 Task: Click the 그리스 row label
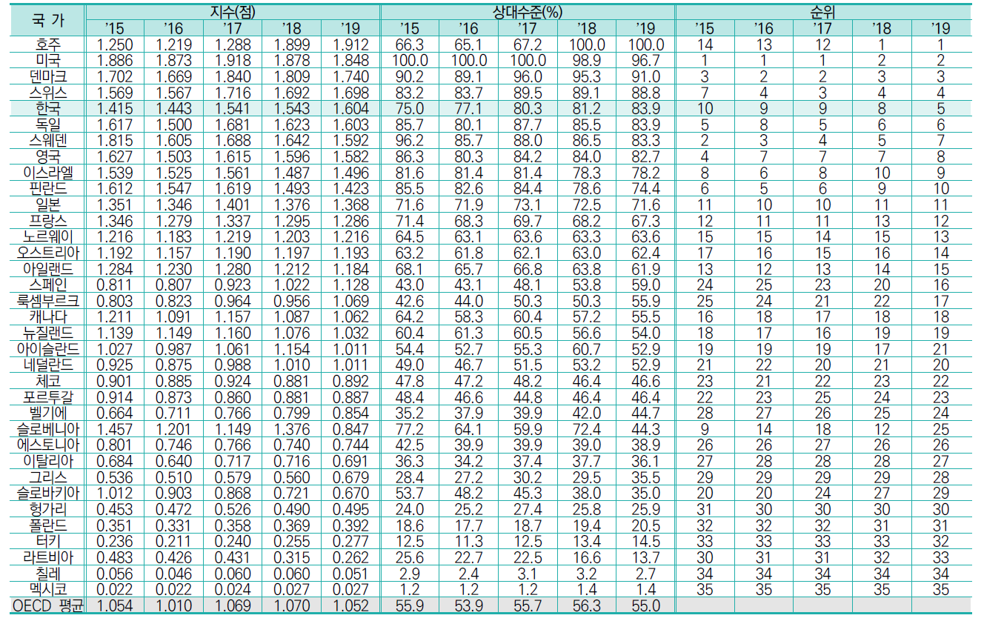click(x=48, y=477)
